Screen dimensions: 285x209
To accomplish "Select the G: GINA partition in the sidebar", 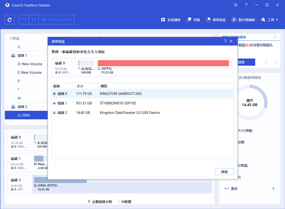I will [x=26, y=115].
